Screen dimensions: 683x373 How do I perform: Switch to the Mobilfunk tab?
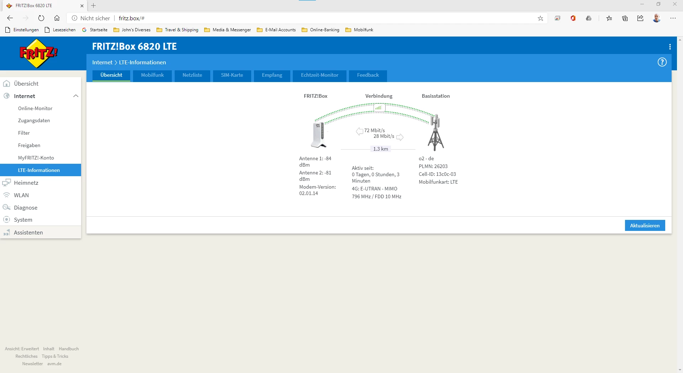click(x=153, y=75)
